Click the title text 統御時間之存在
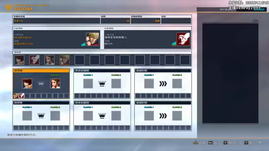269x151 pixels. [x=23, y=44]
